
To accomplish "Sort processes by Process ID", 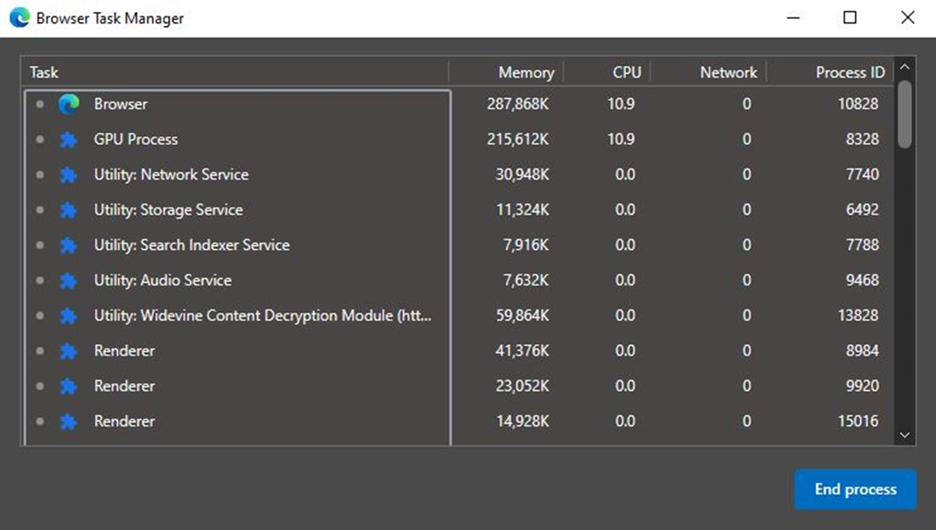I will click(x=849, y=72).
